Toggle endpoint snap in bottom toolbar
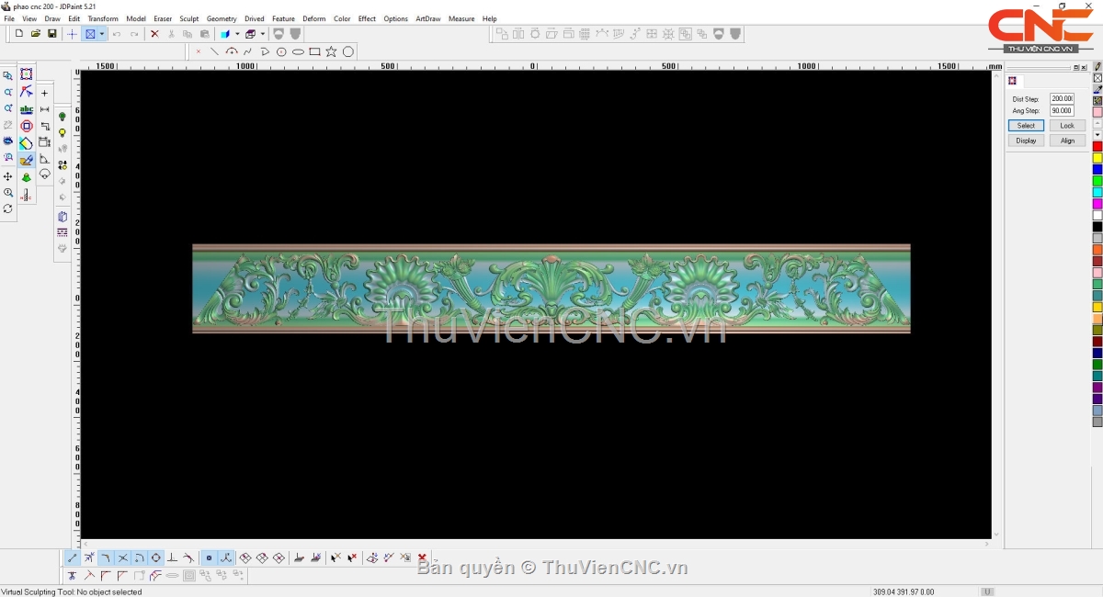The image size is (1103, 597). [x=73, y=558]
